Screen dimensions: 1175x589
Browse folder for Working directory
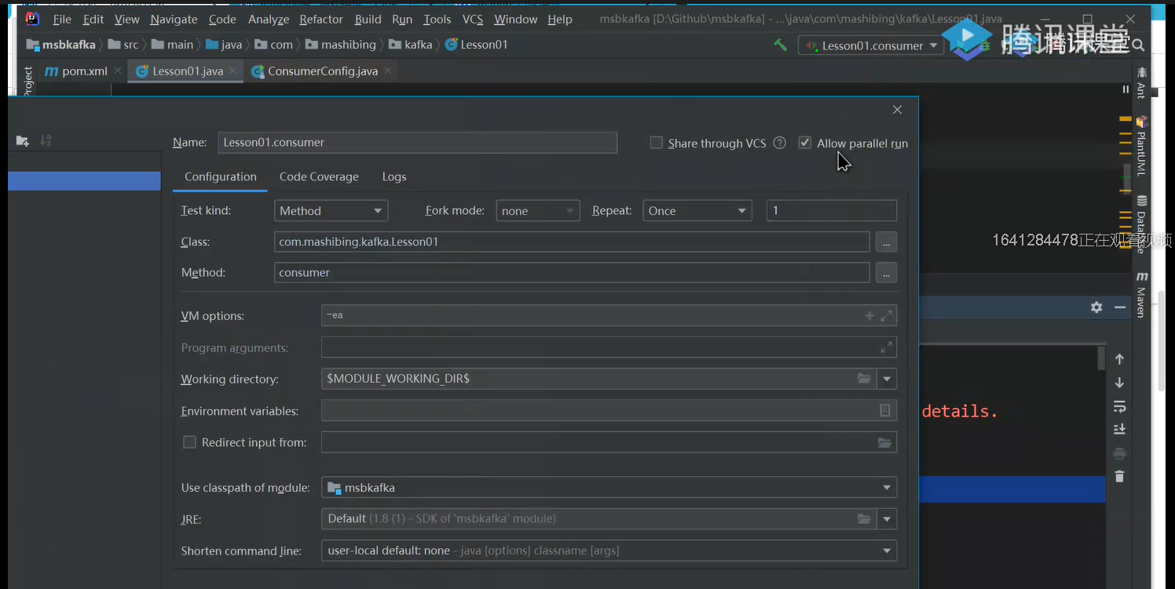864,379
